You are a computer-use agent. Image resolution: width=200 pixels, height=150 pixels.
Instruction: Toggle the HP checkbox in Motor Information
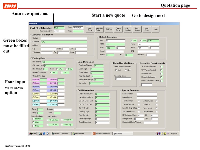point(132,41)
